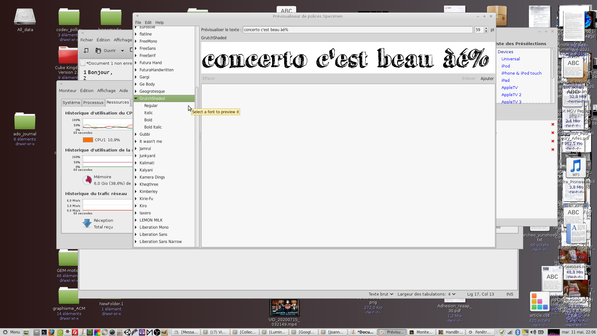Toggle INS insert mode indicator
Image resolution: width=597 pixels, height=336 pixels.
click(x=510, y=294)
